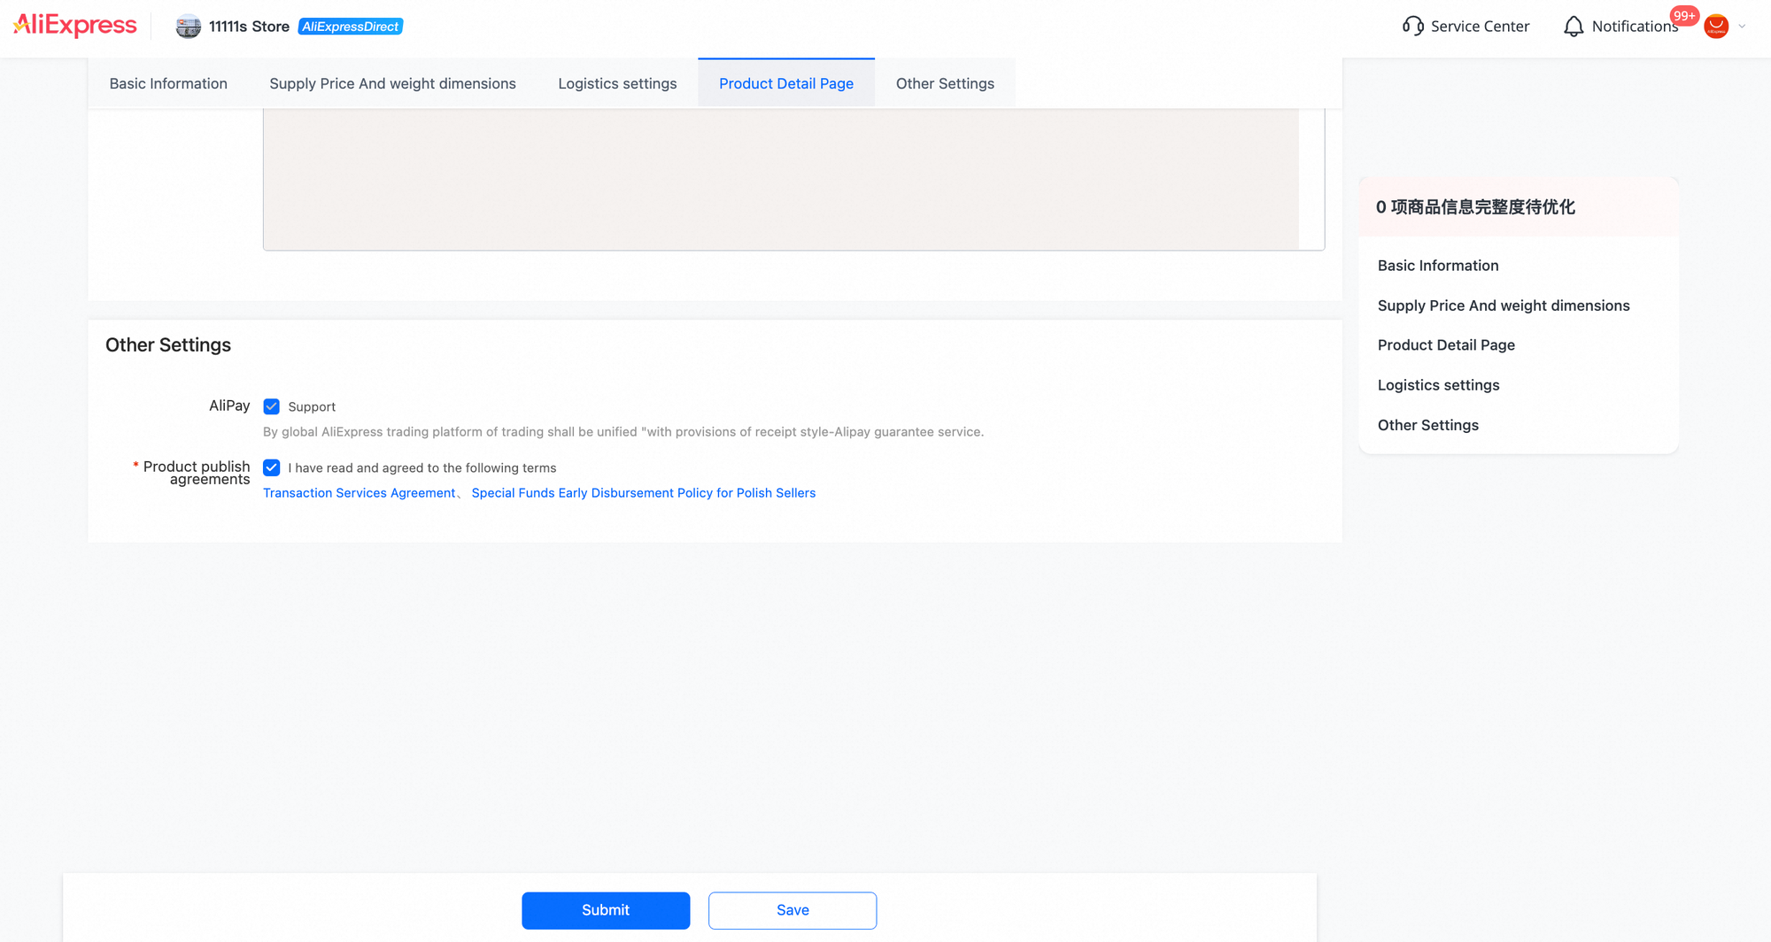The image size is (1771, 942).
Task: Click Product Detail Page in right sidebar
Action: click(x=1446, y=345)
